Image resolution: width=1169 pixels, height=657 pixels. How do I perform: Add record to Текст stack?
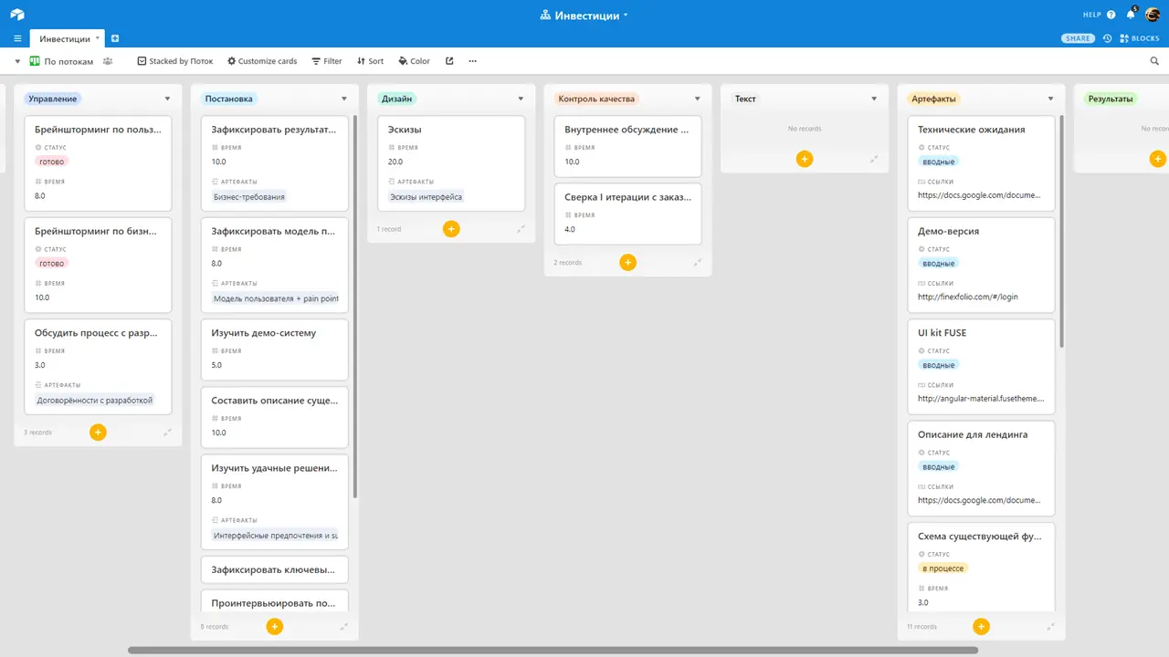(x=804, y=159)
